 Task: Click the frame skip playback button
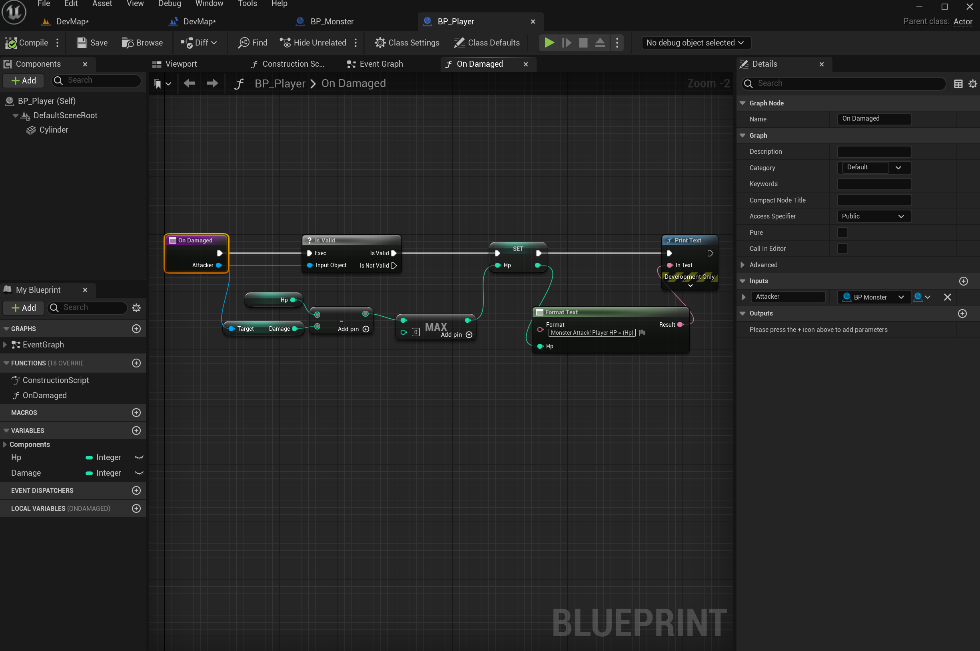566,43
